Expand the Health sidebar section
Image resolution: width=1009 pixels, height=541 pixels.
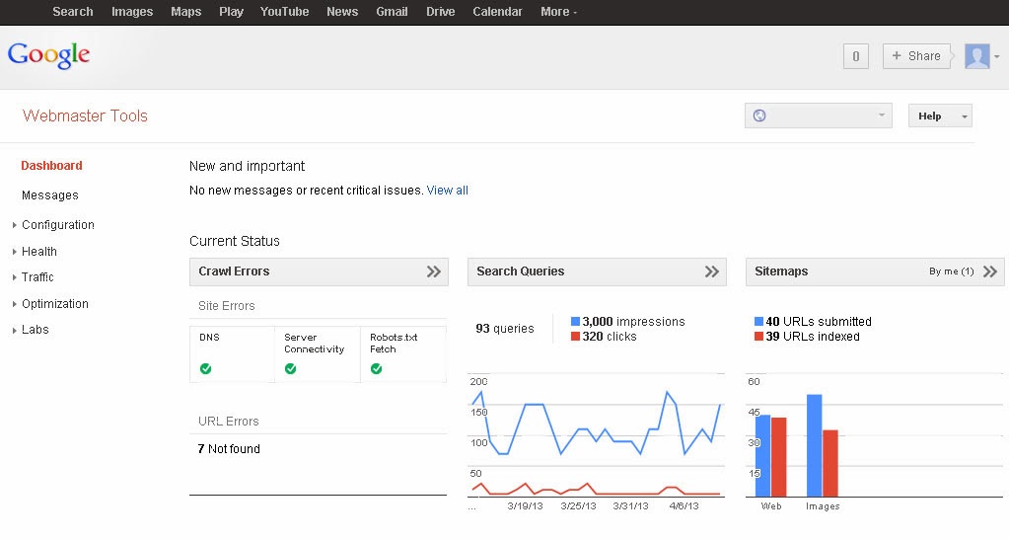coord(39,252)
